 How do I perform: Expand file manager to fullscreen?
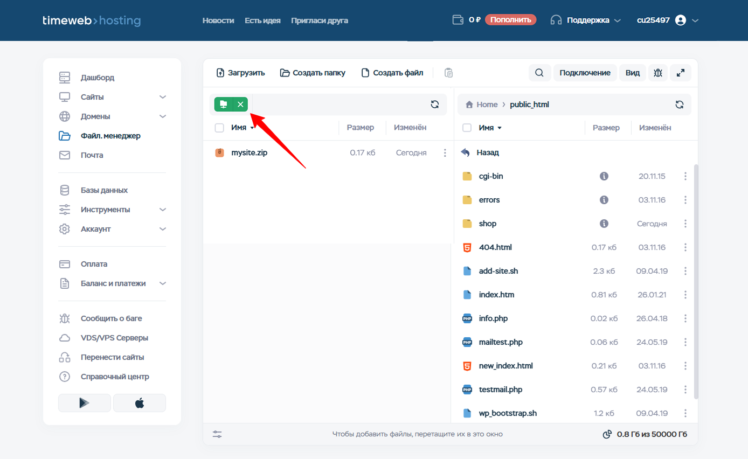click(681, 73)
